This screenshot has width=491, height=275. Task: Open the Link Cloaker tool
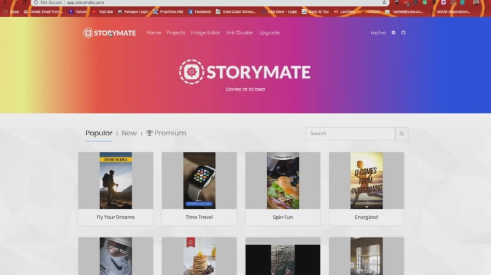pos(239,32)
